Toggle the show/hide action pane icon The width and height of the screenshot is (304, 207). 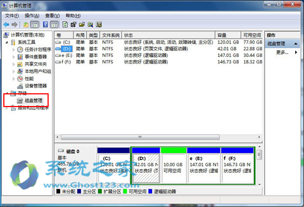coord(54,25)
